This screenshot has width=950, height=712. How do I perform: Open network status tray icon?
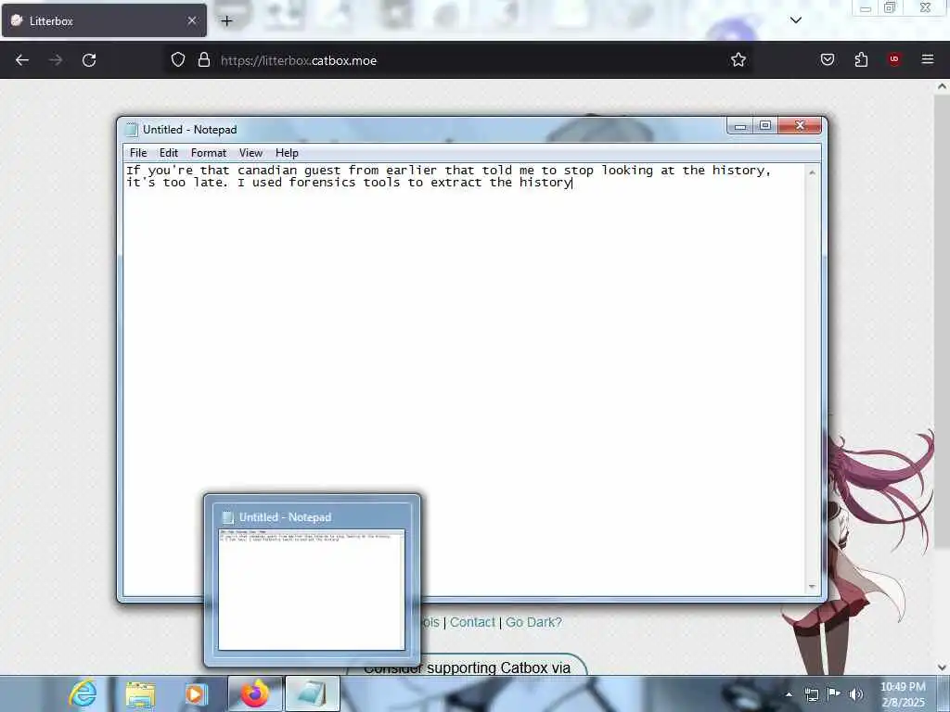tap(811, 694)
